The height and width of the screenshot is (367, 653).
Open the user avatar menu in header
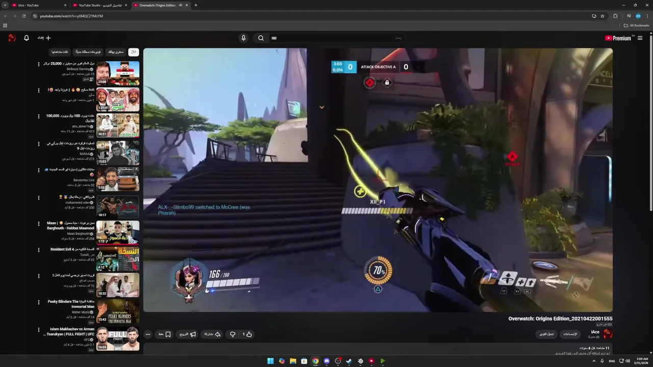click(x=12, y=38)
